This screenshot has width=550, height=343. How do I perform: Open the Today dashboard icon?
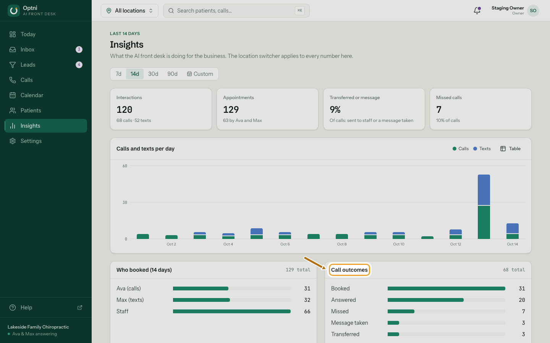click(x=13, y=34)
